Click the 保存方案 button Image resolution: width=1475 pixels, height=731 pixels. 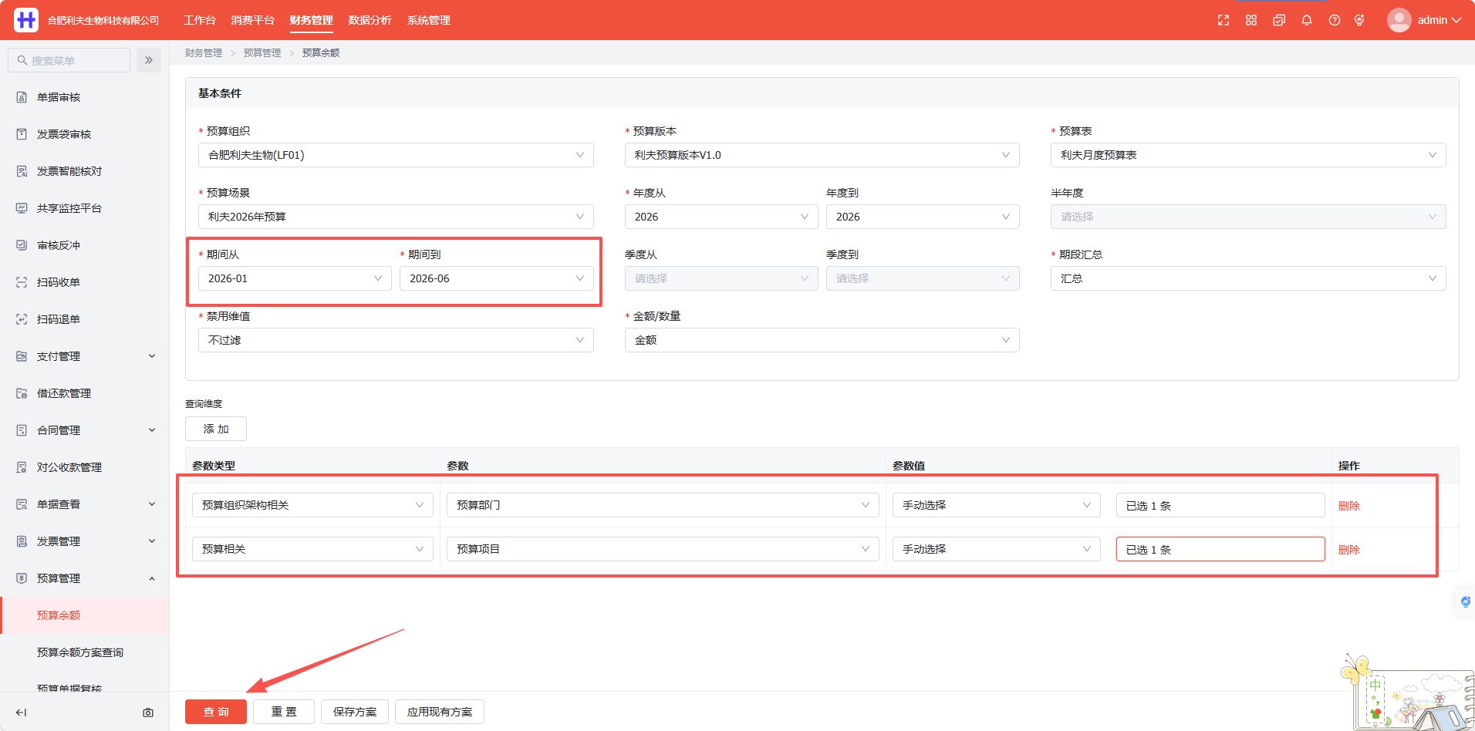click(355, 712)
